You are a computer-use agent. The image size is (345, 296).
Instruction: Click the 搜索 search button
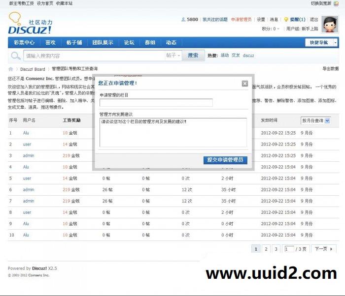193,56
